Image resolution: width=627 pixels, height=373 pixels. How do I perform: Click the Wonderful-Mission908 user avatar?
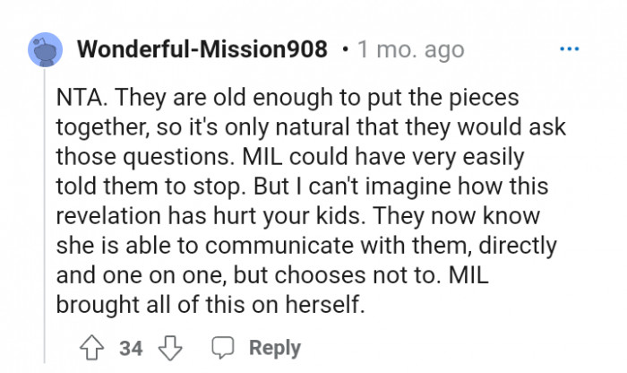(47, 48)
